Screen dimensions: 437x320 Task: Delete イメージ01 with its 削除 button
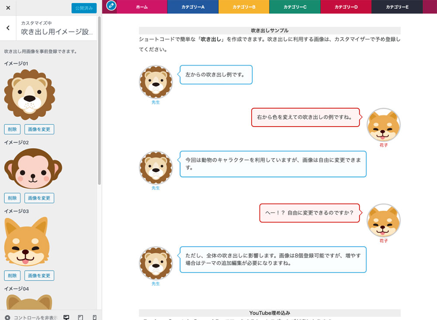tap(12, 129)
